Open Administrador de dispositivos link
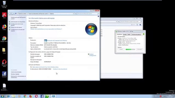This screenshot has height=98, width=175. point(18,22)
